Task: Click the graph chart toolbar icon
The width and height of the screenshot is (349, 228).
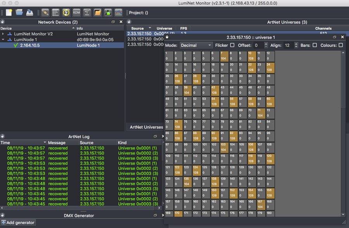Action: [118, 12]
